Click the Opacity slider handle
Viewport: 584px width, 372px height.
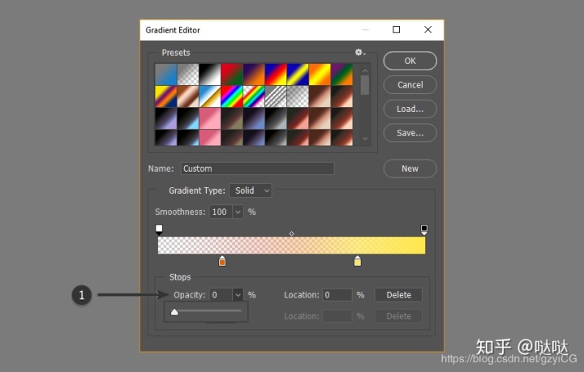click(174, 312)
